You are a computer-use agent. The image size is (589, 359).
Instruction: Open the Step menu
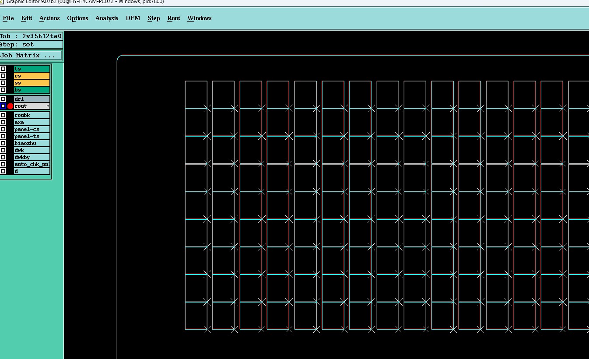point(154,18)
